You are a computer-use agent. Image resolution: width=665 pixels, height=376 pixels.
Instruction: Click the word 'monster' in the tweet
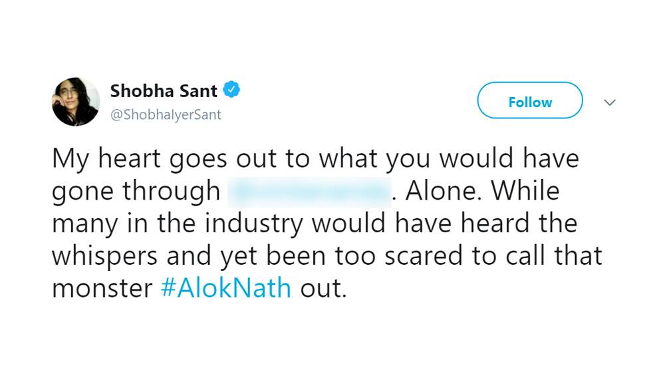pos(102,289)
